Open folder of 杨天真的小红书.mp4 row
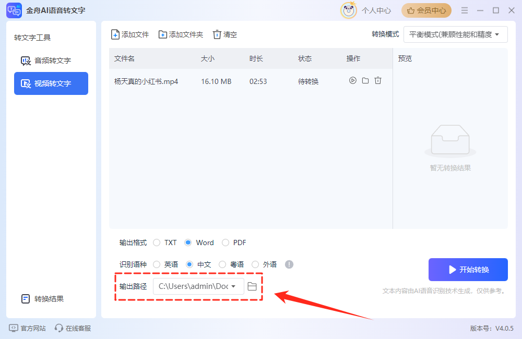Viewport: 522px width, 339px height. [x=365, y=80]
